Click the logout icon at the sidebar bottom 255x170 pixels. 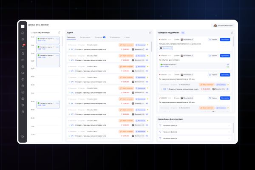23,136
